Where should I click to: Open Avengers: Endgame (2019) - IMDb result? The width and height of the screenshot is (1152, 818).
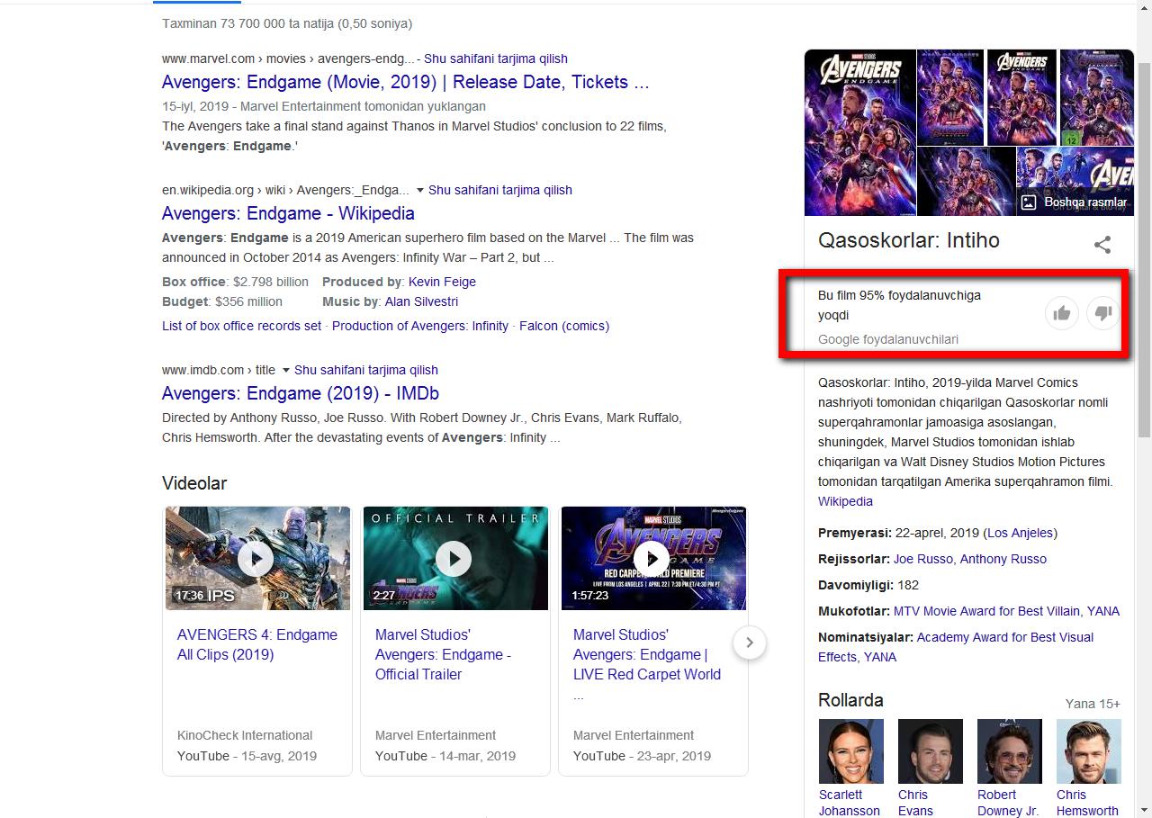300,393
